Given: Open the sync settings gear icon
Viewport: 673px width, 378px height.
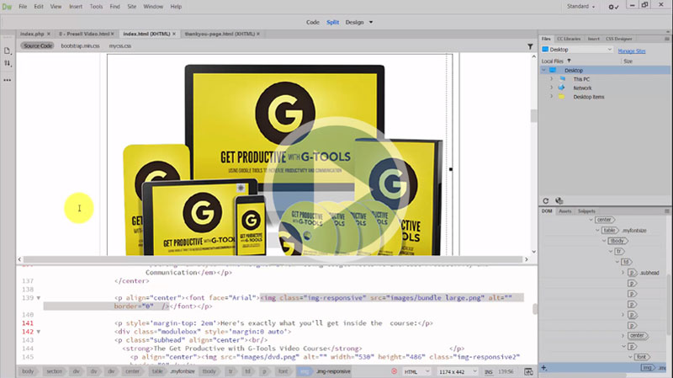Looking at the screenshot, I should [612, 8].
